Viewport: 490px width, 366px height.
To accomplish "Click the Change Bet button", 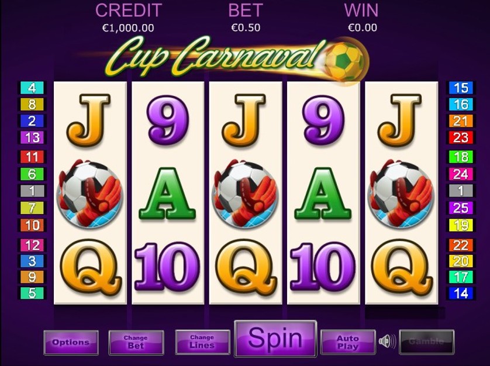I will (136, 343).
